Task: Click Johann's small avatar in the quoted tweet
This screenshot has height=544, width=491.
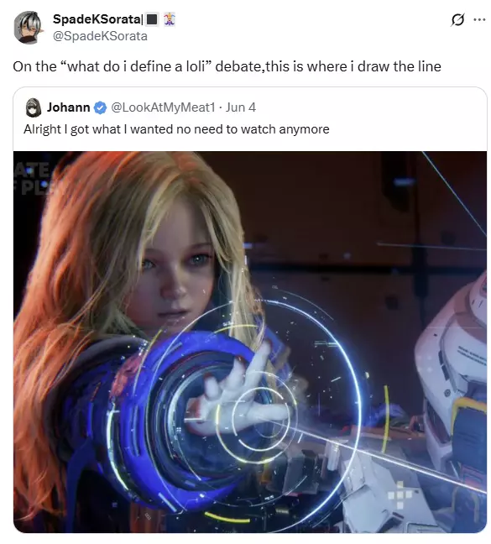Action: tap(34, 107)
